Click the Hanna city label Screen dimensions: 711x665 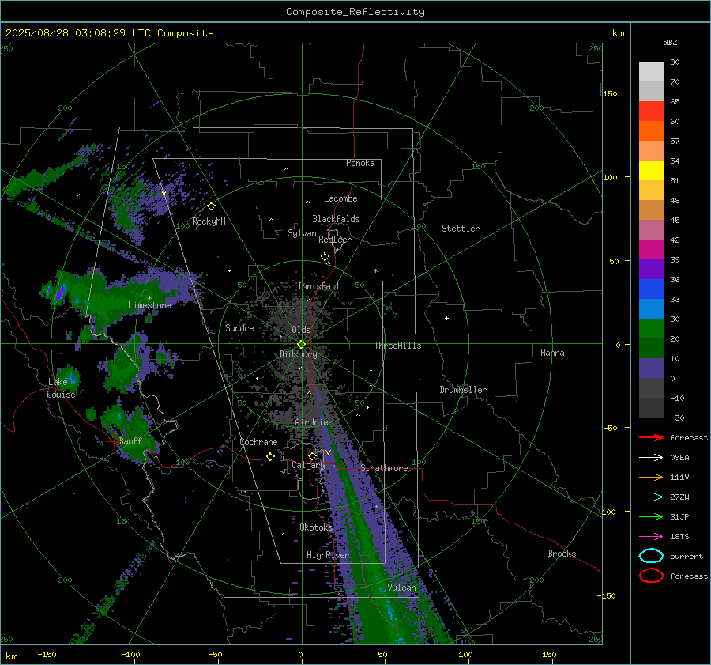552,353
